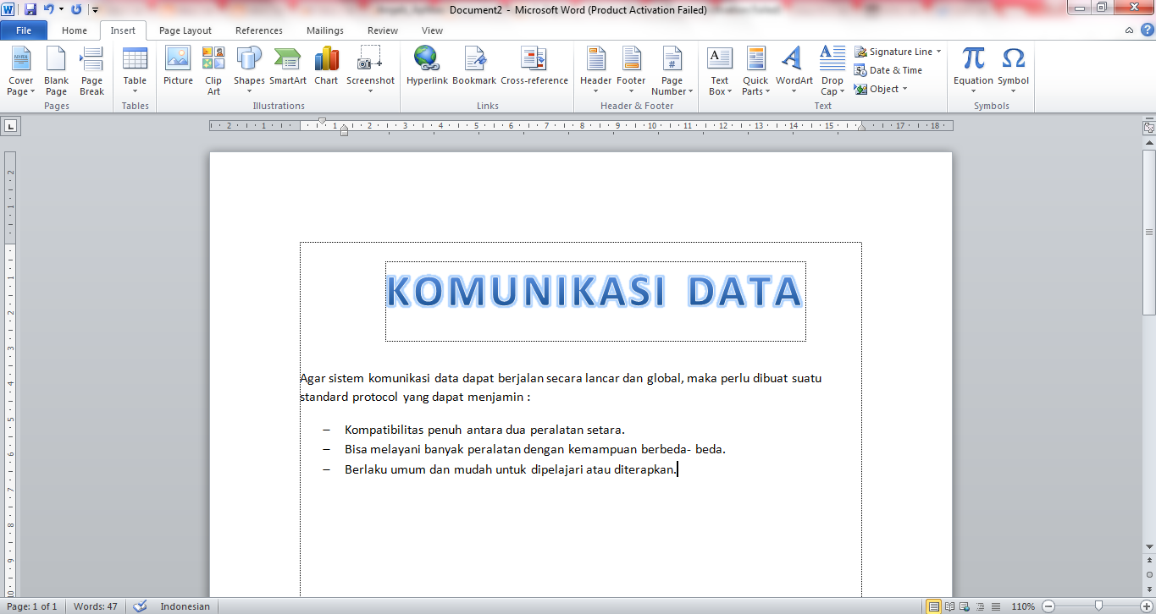The width and height of the screenshot is (1156, 614).
Task: Expand the Signature Line dropdown
Action: (x=938, y=52)
